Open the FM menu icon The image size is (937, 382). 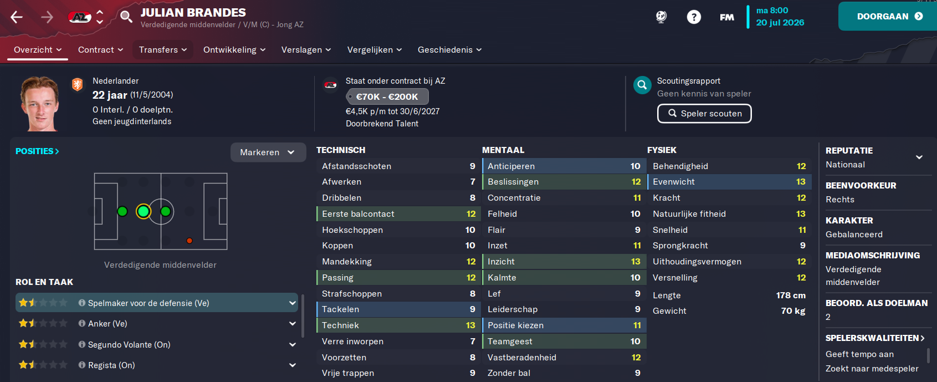pos(727,17)
